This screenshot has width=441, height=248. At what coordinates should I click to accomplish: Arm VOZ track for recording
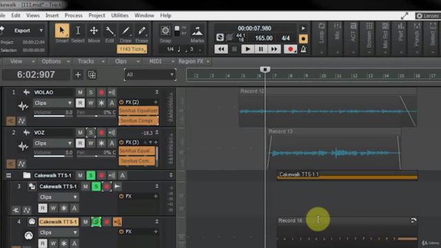point(101,132)
